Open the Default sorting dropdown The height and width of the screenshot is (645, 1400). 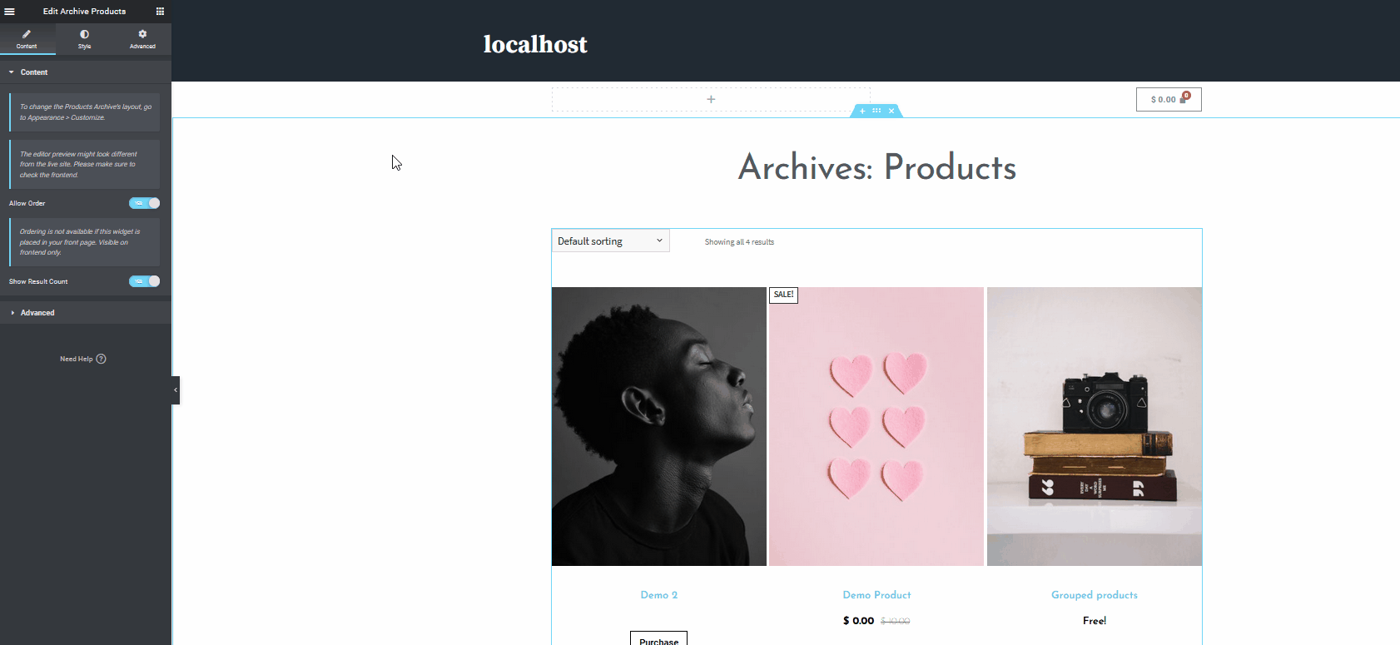tap(611, 241)
